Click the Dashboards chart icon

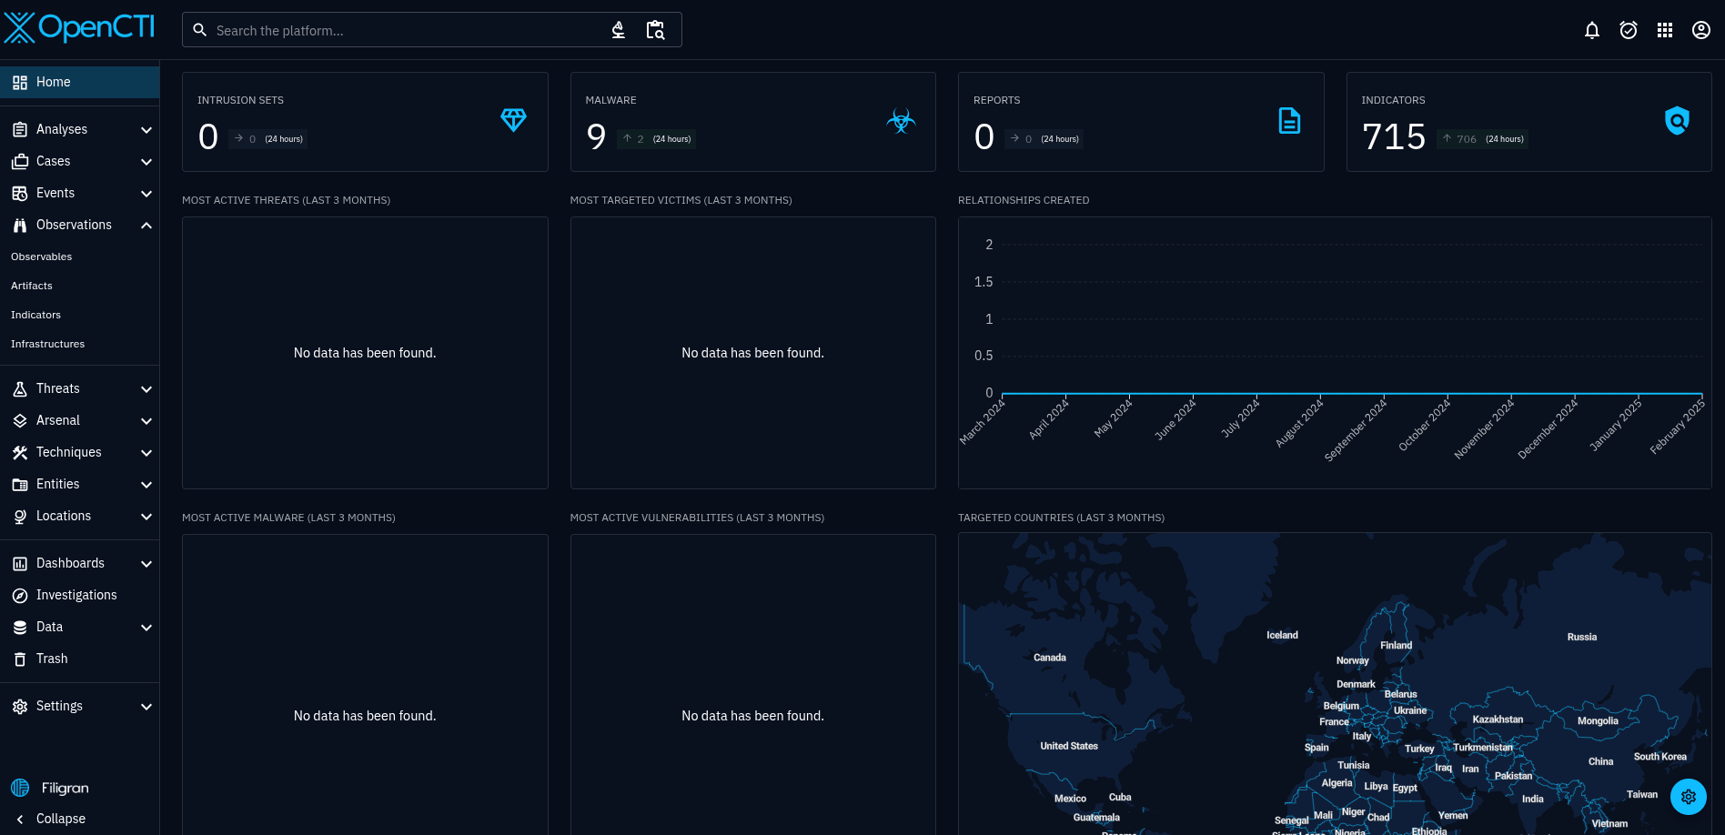pos(20,563)
